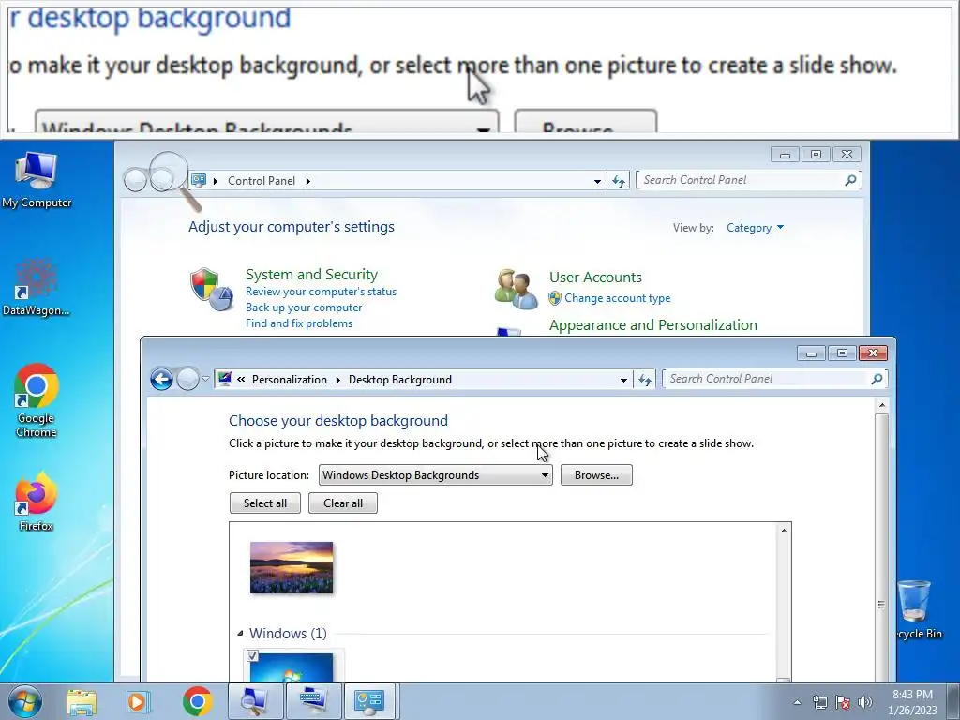Image resolution: width=960 pixels, height=720 pixels.
Task: Open View by Category dropdown
Action: pos(755,228)
